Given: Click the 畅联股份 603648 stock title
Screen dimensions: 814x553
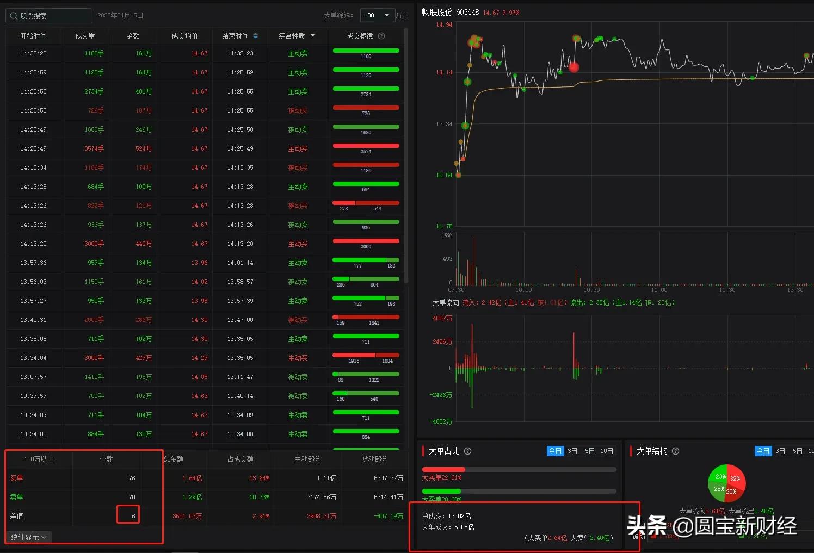Looking at the screenshot, I should pyautogui.click(x=450, y=12).
